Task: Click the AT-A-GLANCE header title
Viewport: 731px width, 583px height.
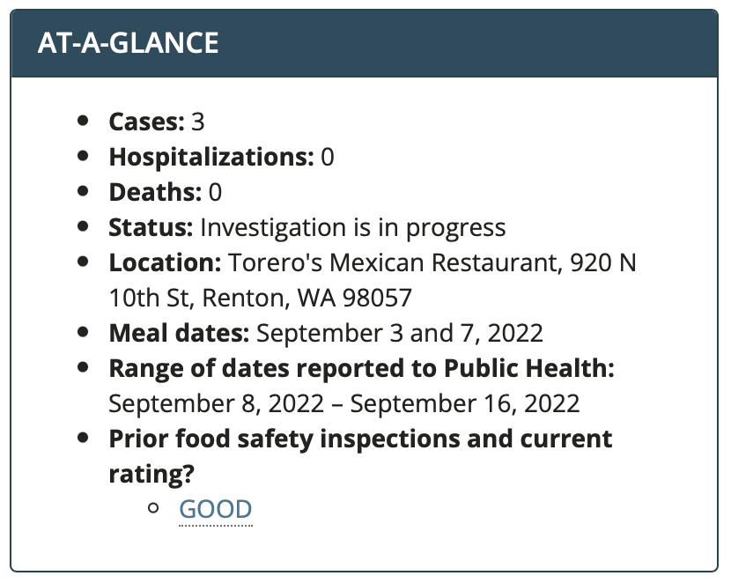Action: coord(129,43)
